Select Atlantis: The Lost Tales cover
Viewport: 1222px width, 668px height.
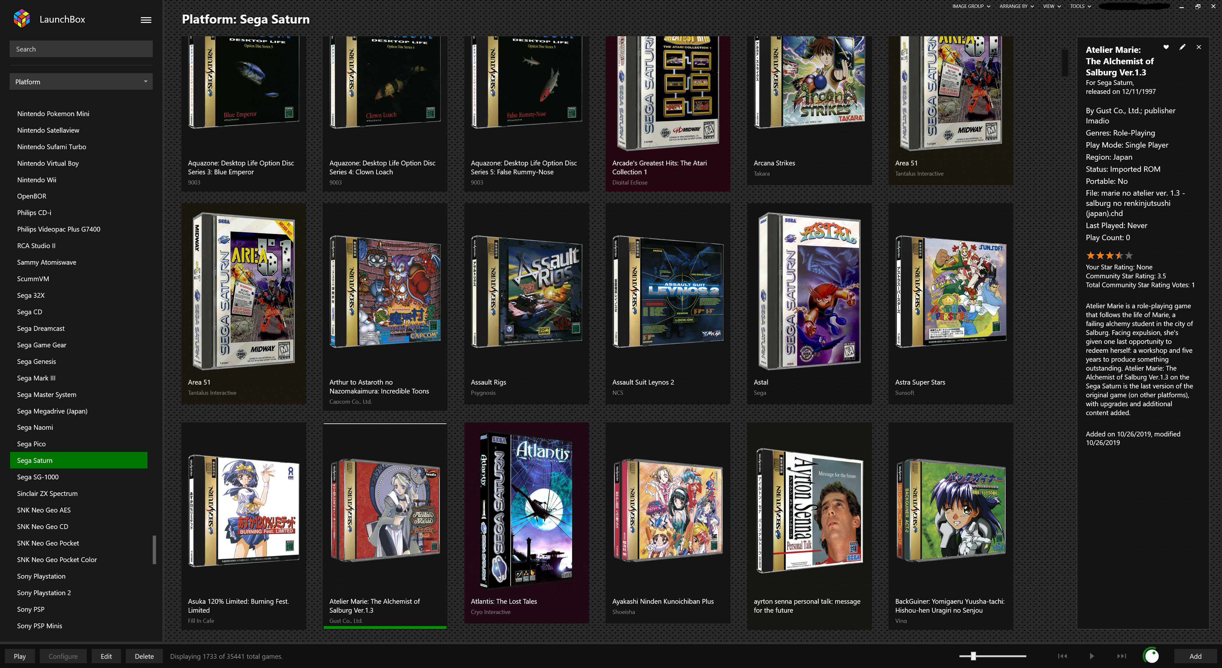coord(527,510)
